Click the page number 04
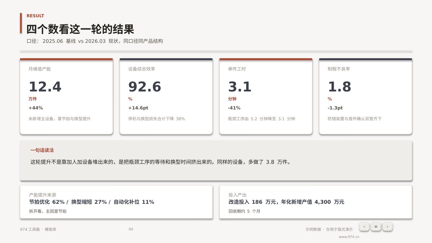432x243 pixels. tap(131, 229)
